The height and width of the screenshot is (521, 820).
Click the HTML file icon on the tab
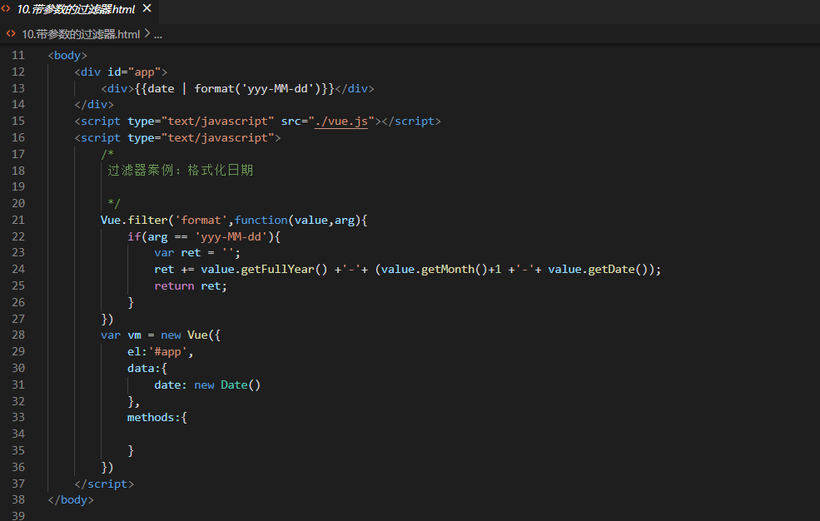[6, 9]
